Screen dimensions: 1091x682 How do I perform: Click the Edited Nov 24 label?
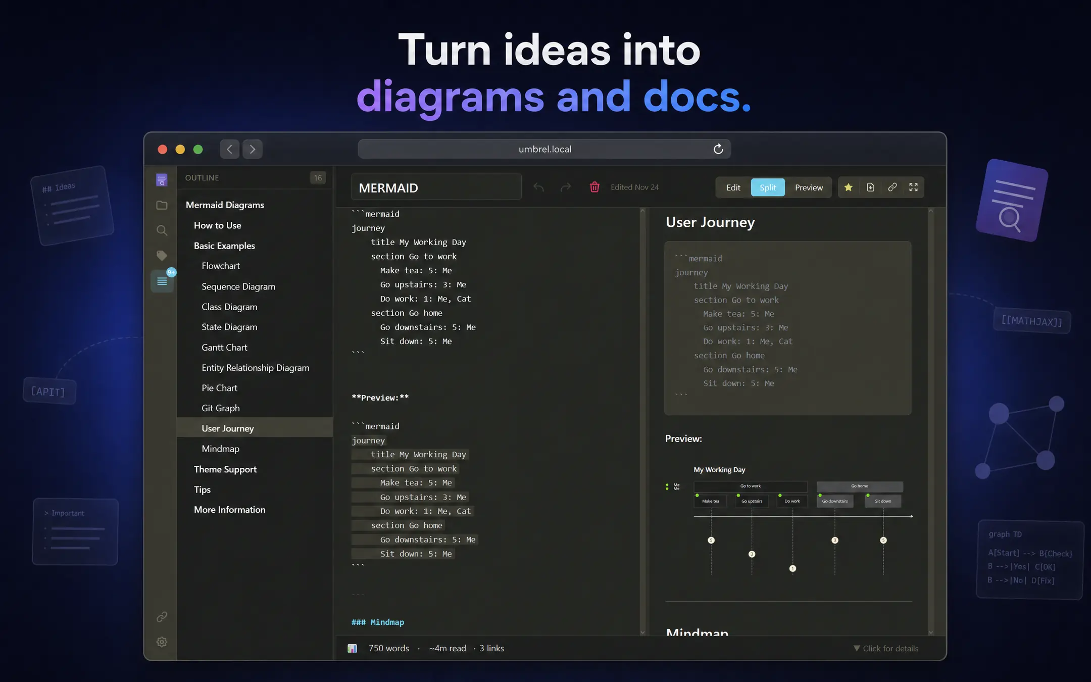[x=634, y=187]
